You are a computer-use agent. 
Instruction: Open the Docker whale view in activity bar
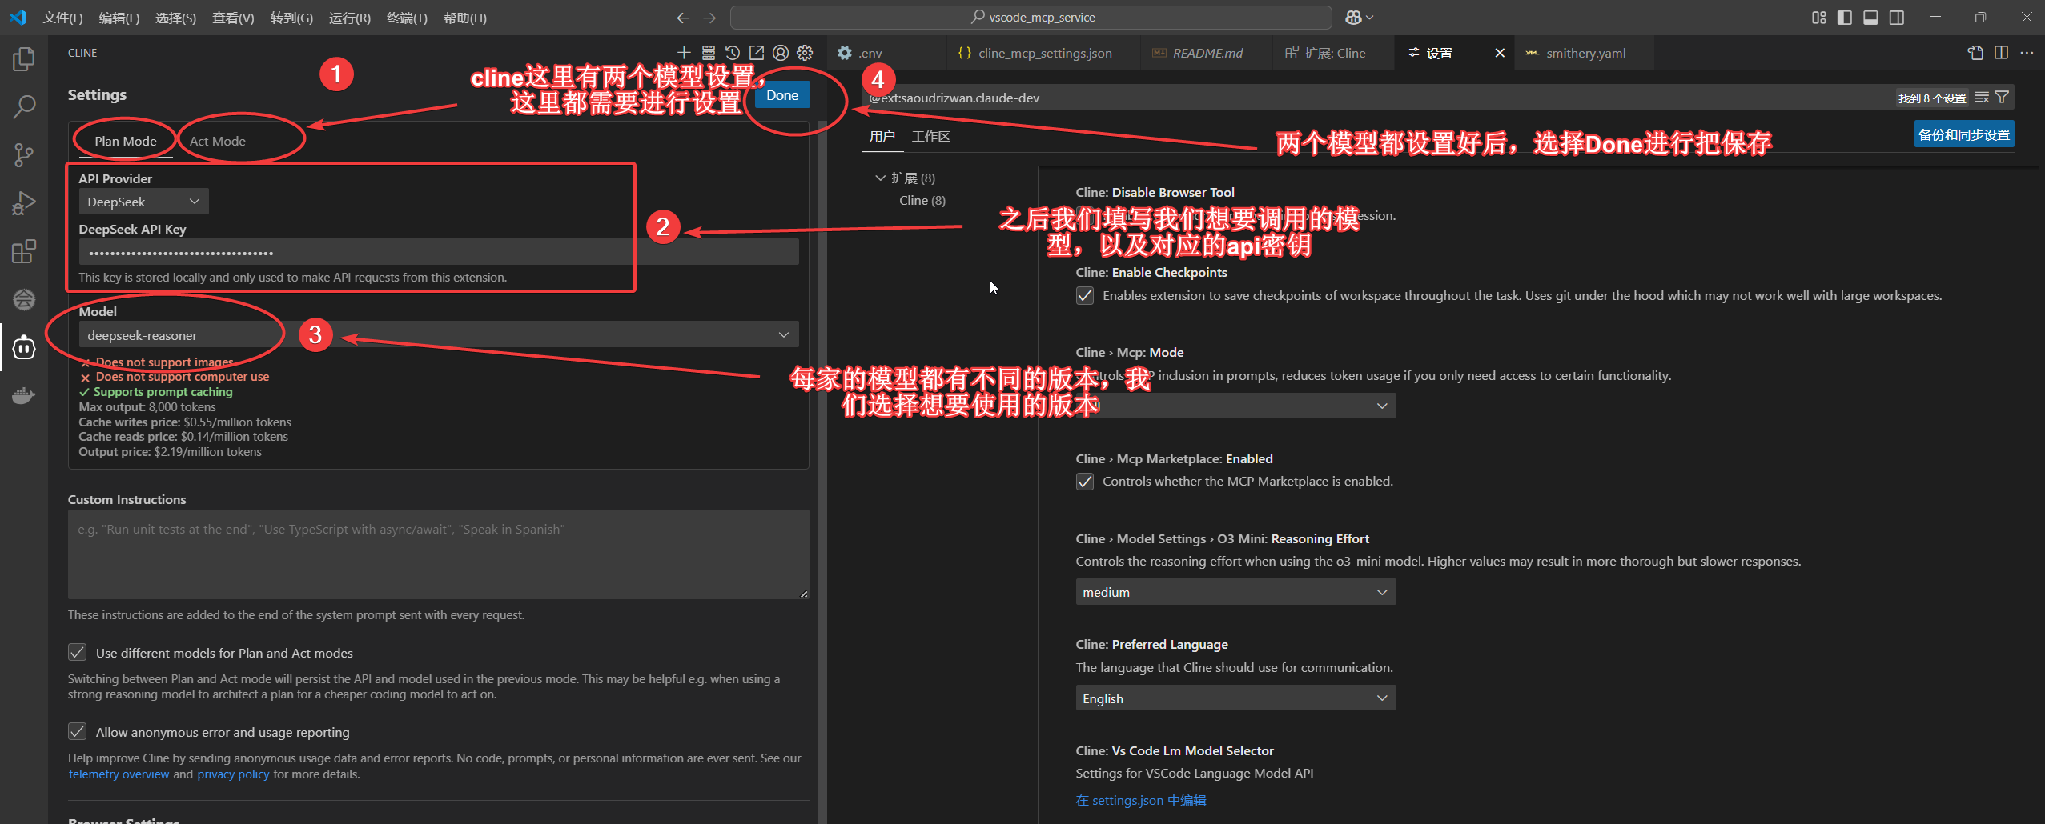point(24,395)
